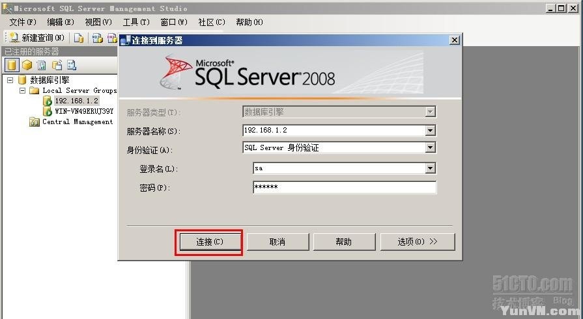Open the 服务器类型 dropdown arrow
Screen dimensions: 583x319
tap(430, 112)
